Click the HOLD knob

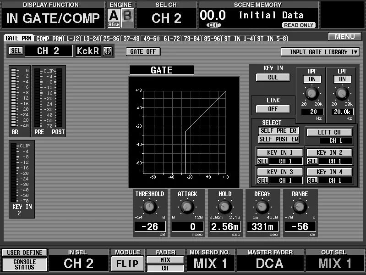(225, 207)
